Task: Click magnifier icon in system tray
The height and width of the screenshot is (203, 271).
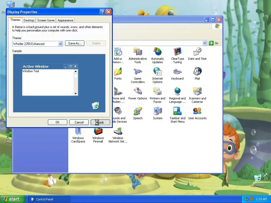Action: click(x=251, y=199)
